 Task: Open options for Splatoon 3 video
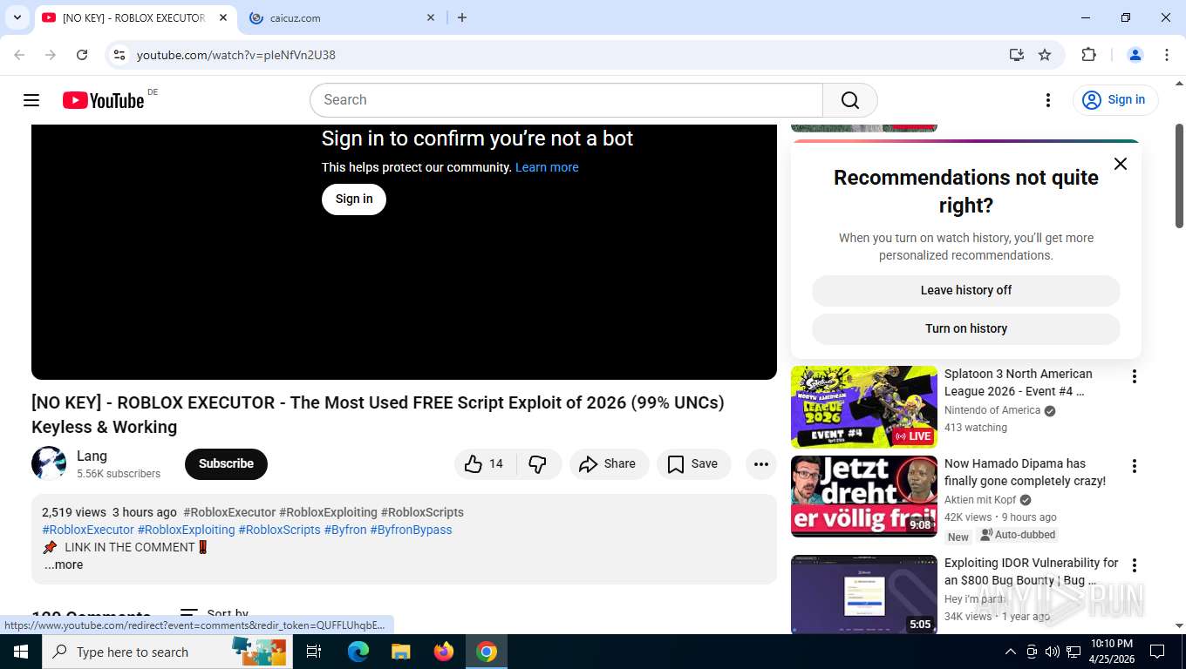coord(1135,376)
